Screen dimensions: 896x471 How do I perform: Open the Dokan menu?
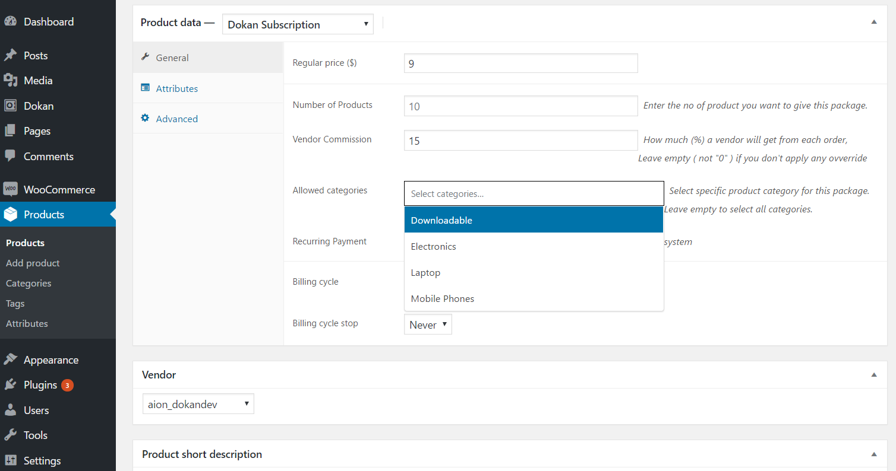[58, 106]
